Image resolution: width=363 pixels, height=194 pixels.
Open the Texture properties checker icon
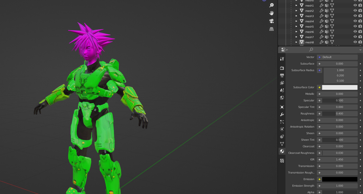(x=282, y=160)
